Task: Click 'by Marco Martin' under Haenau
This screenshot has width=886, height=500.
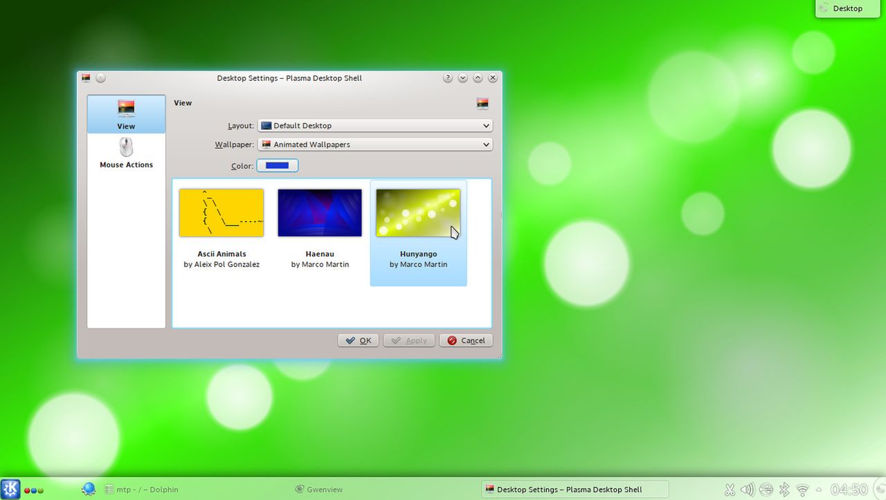Action: 320,264
